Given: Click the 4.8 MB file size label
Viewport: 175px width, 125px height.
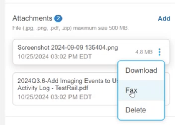Looking at the screenshot, I should coord(144,52).
